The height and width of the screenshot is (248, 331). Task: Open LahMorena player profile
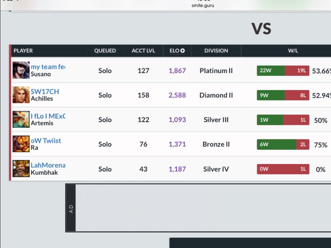pyautogui.click(x=48, y=165)
